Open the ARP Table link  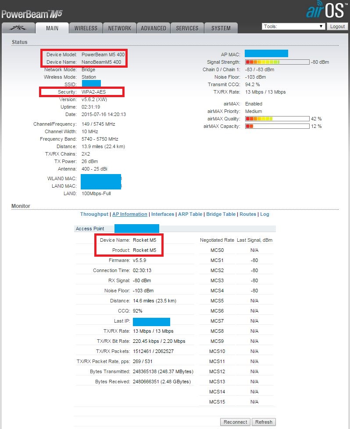(x=190, y=214)
